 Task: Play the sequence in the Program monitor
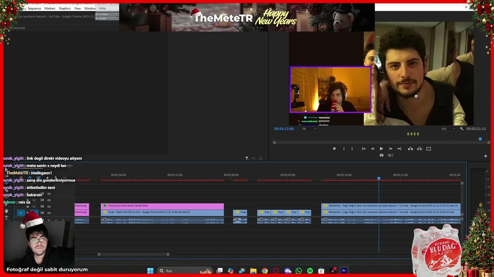pos(381,149)
